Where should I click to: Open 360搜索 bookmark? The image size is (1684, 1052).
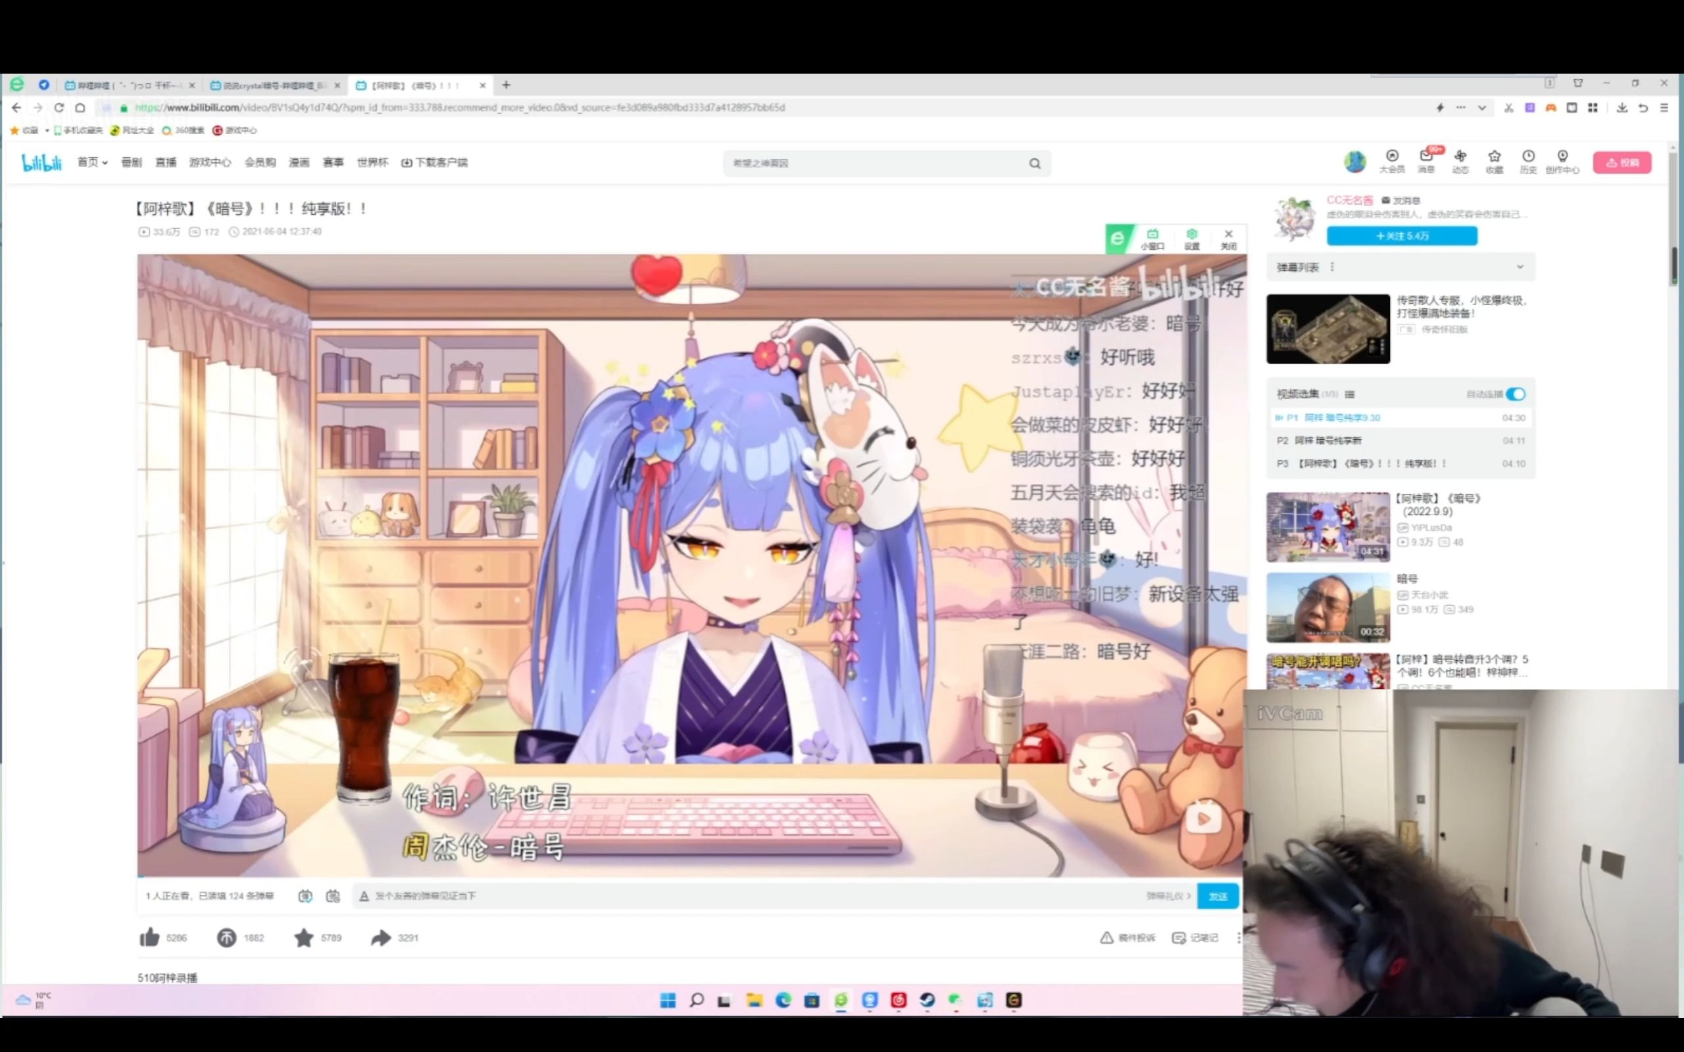click(x=183, y=130)
